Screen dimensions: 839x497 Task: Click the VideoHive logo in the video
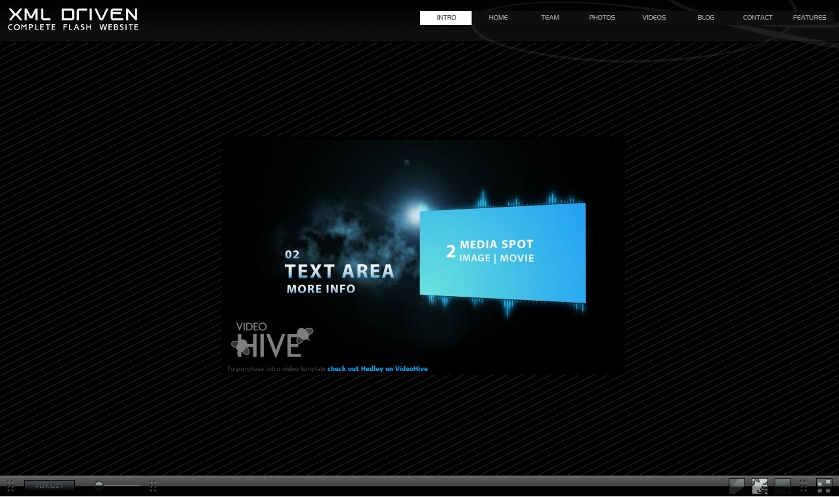pos(272,339)
